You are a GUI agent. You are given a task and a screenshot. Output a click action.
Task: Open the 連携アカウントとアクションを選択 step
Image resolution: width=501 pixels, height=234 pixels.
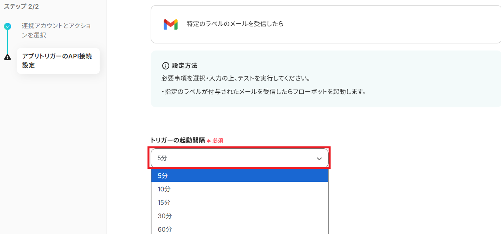click(x=56, y=30)
